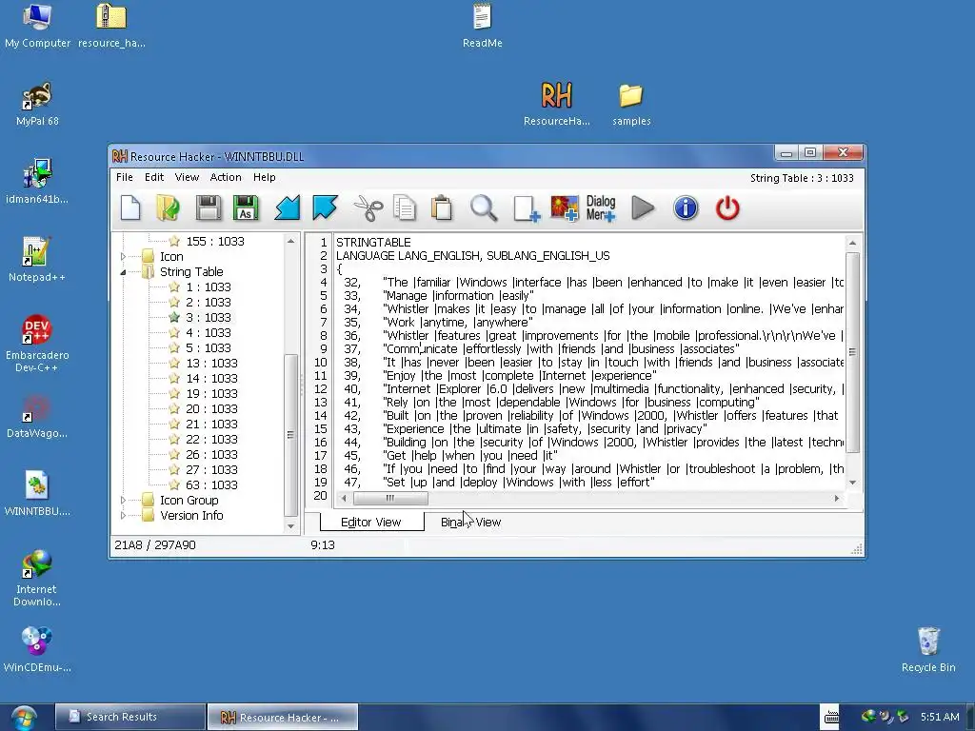Viewport: 975px width, 731px height.
Task: Open the Action menu
Action: (226, 177)
